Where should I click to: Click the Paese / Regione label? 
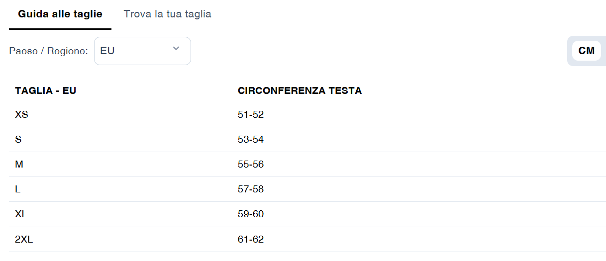48,51
